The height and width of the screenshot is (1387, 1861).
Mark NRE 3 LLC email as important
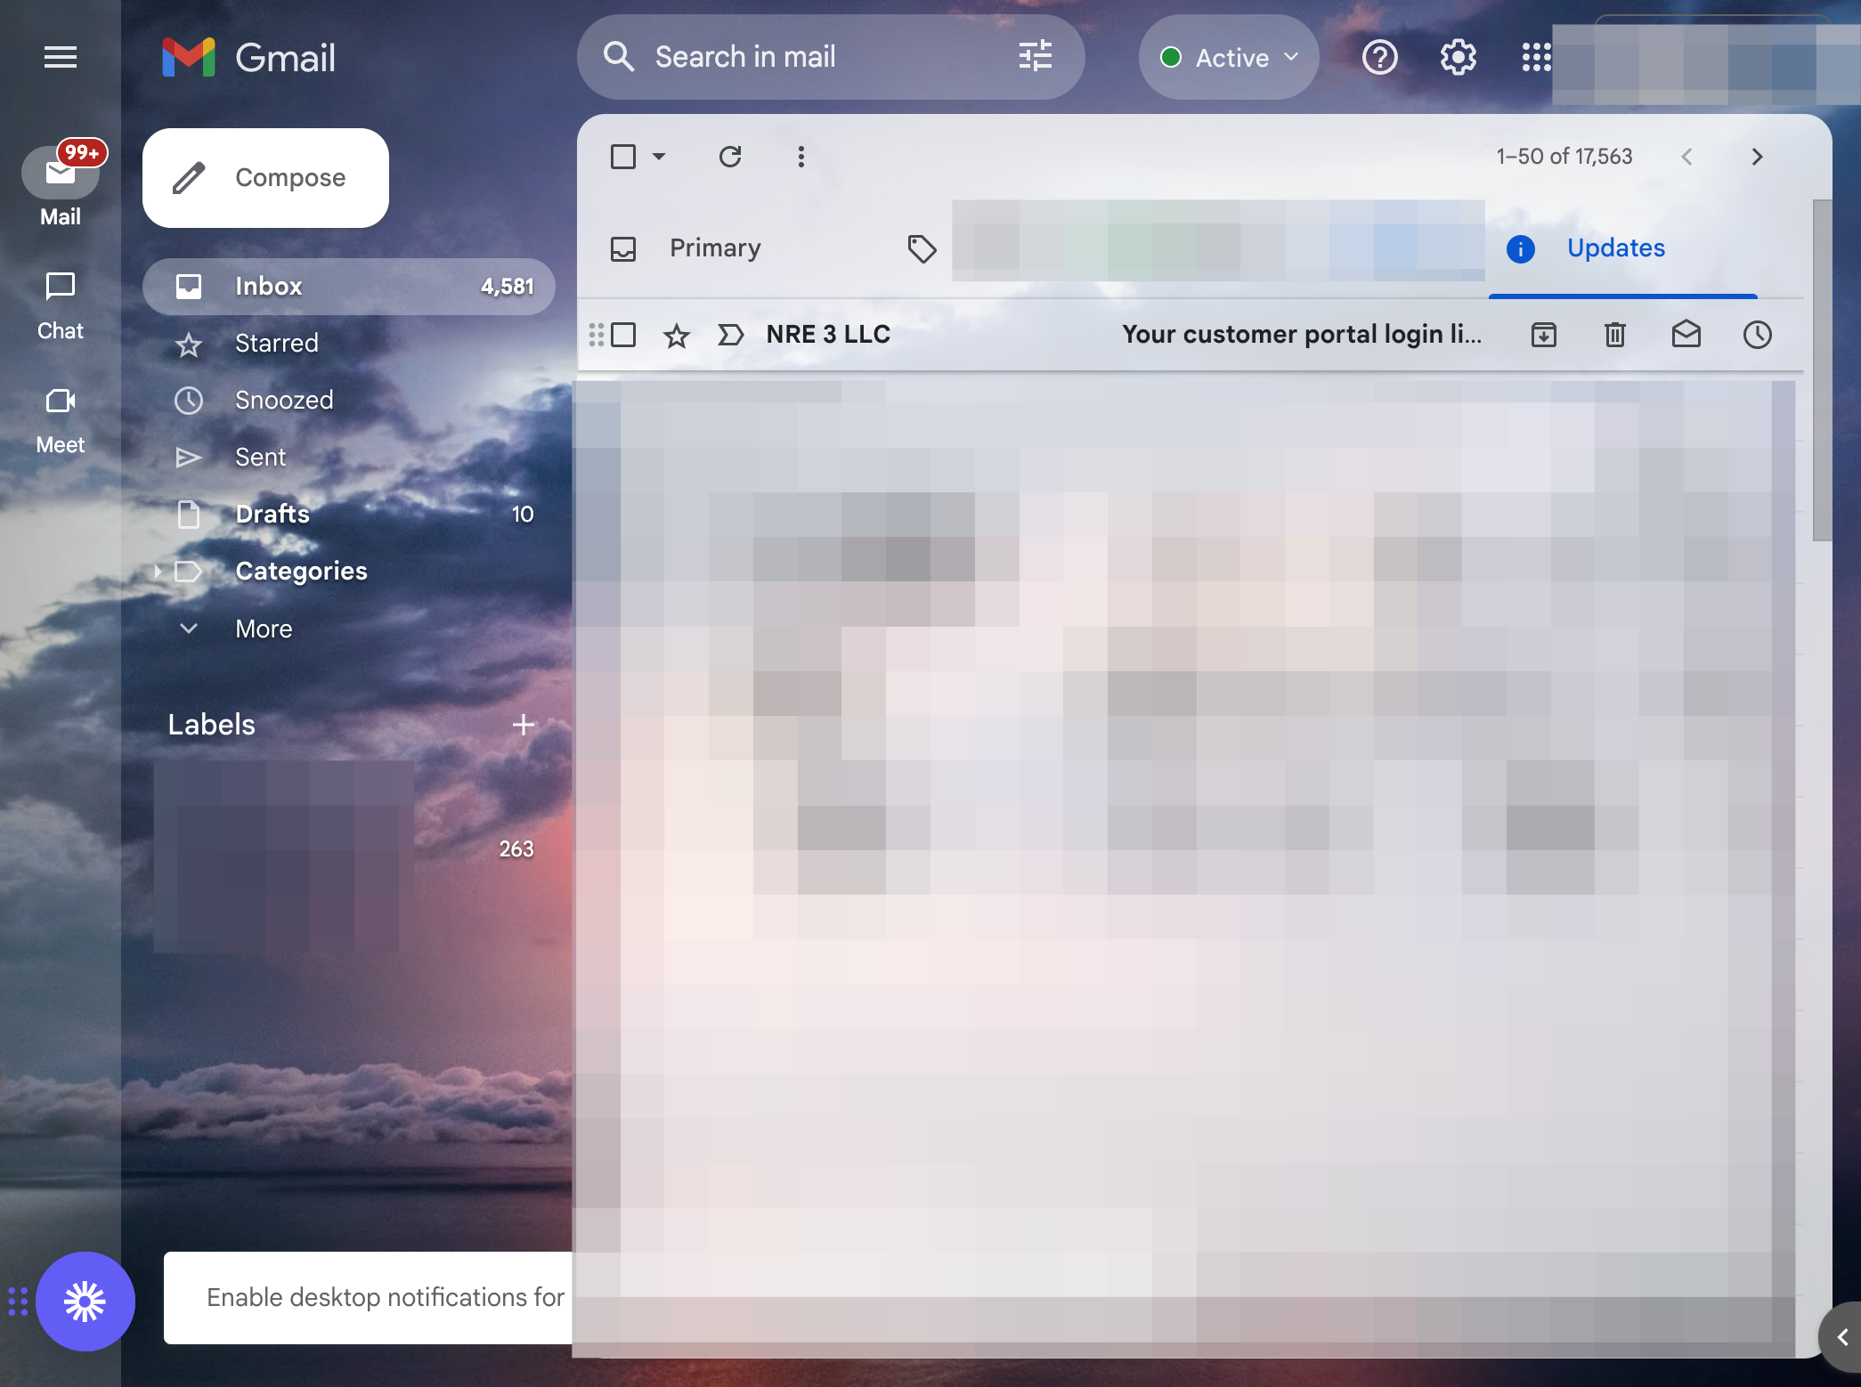(x=730, y=335)
